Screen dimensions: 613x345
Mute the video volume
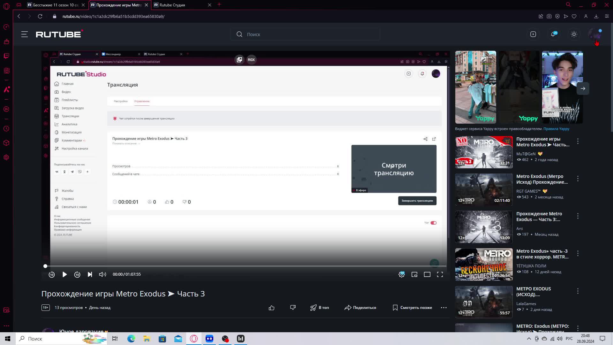coord(102,274)
